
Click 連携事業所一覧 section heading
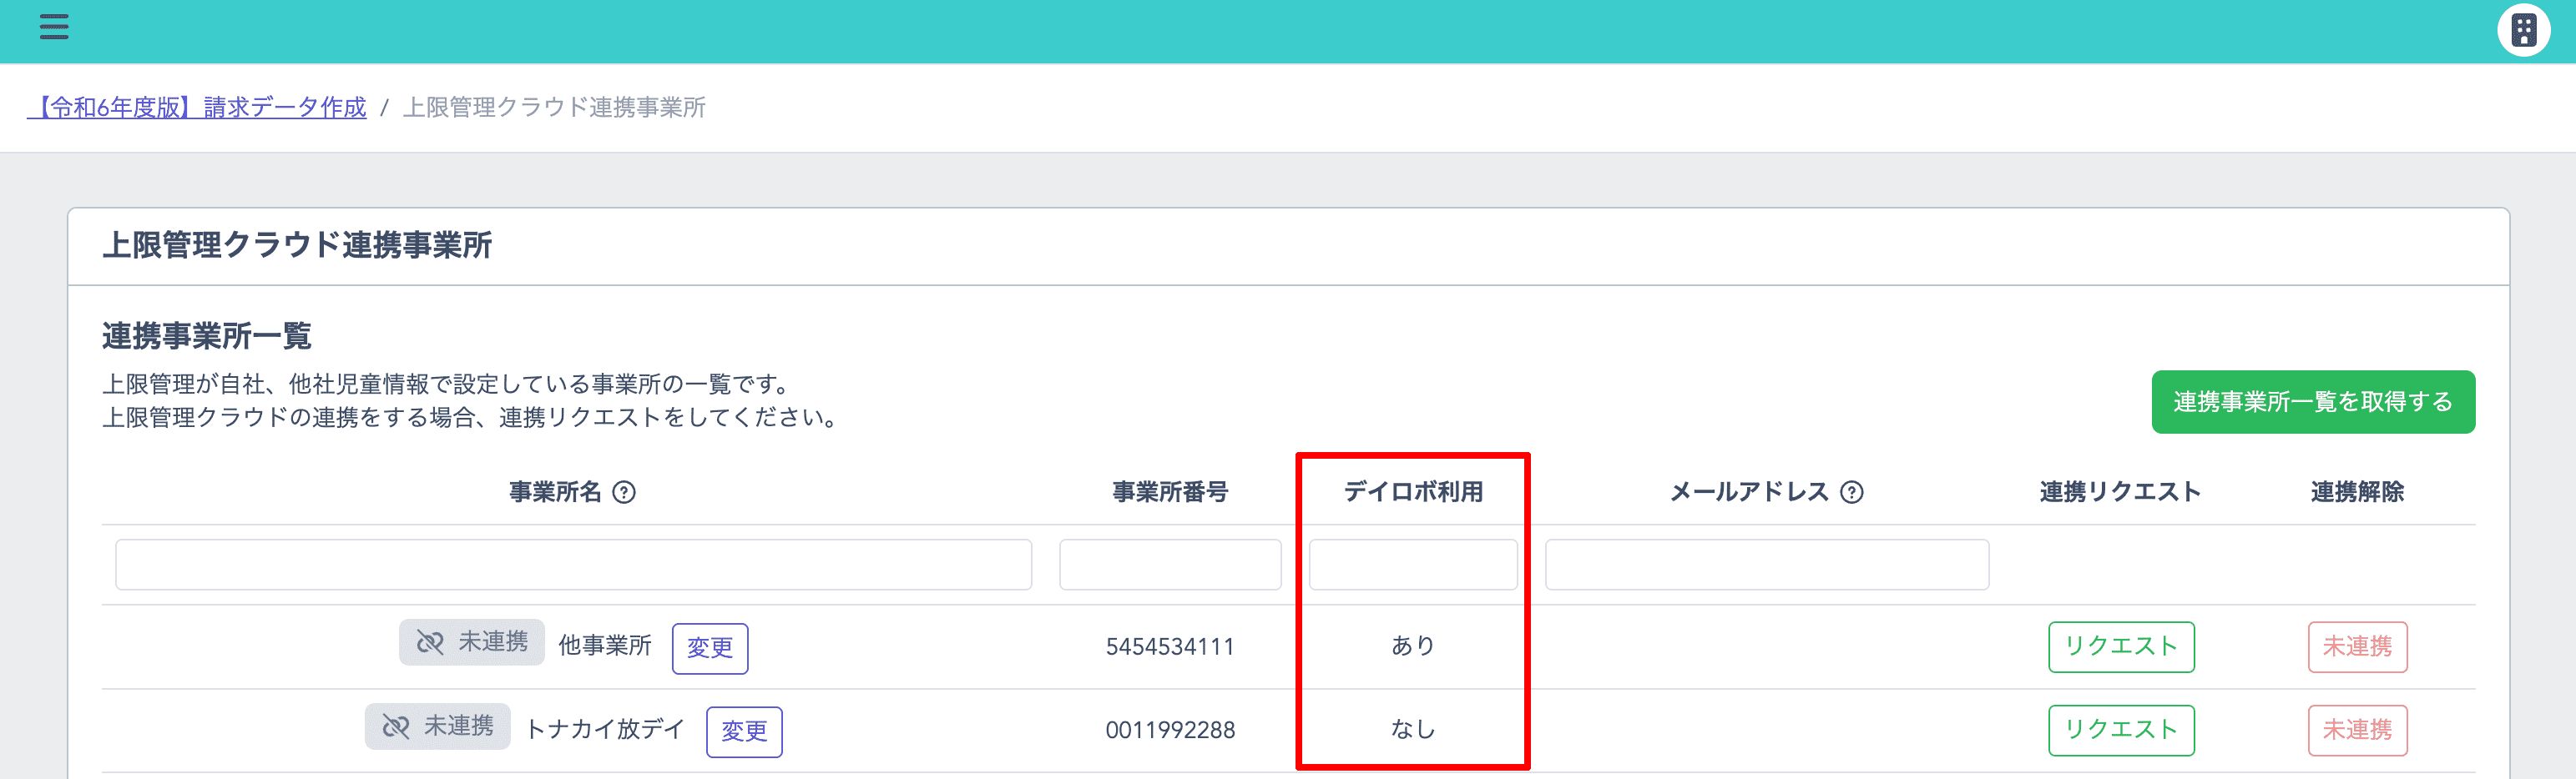click(x=207, y=335)
